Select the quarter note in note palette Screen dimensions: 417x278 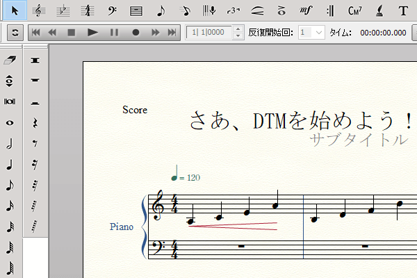(10, 165)
